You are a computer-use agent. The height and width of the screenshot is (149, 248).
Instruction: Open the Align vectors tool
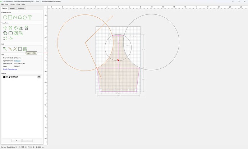[26, 28]
